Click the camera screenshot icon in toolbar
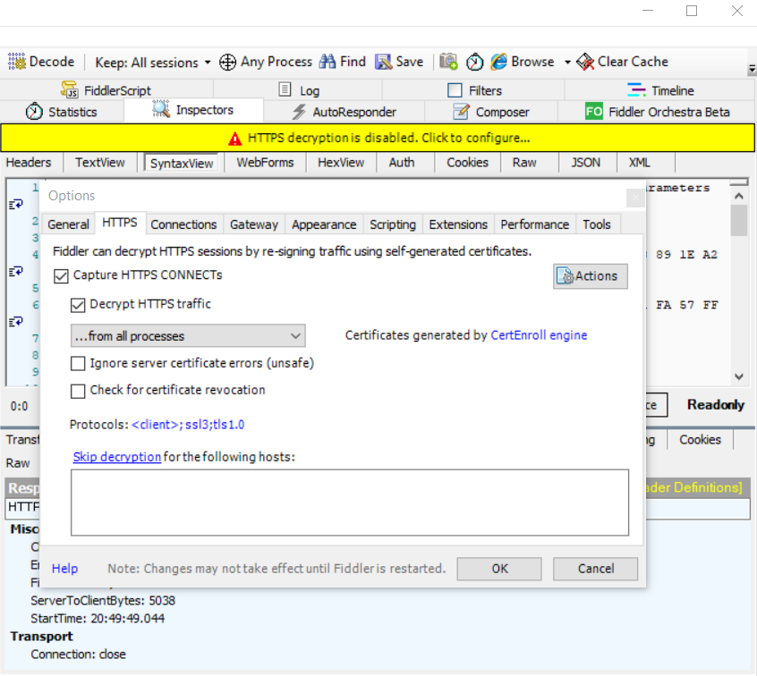The height and width of the screenshot is (676, 757). click(448, 62)
